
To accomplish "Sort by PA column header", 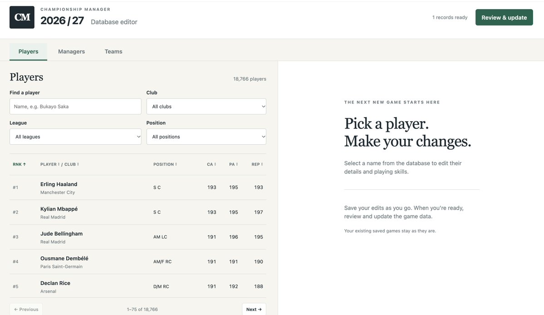I will 234,164.
